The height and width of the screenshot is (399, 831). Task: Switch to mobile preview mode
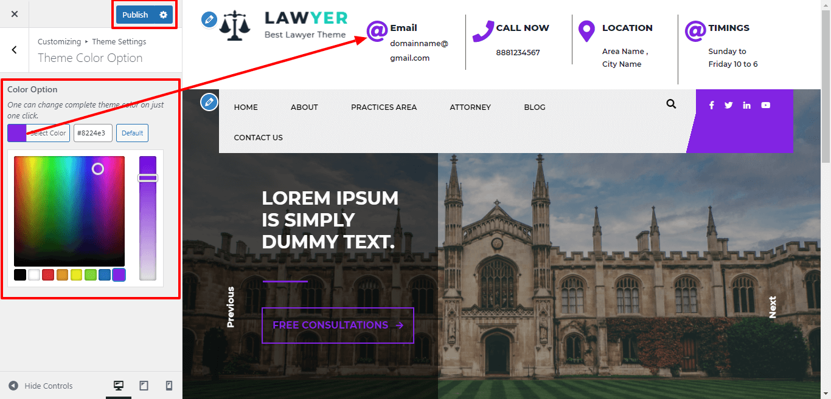[x=169, y=386]
